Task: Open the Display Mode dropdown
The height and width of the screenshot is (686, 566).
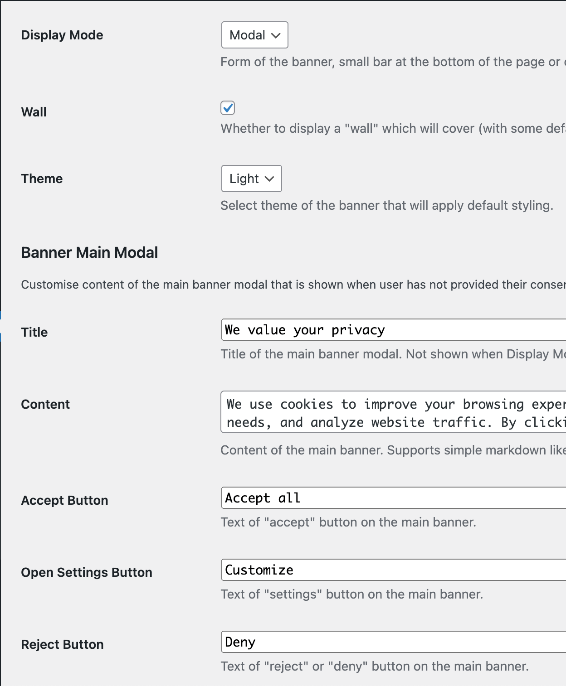Action: pyautogui.click(x=254, y=35)
